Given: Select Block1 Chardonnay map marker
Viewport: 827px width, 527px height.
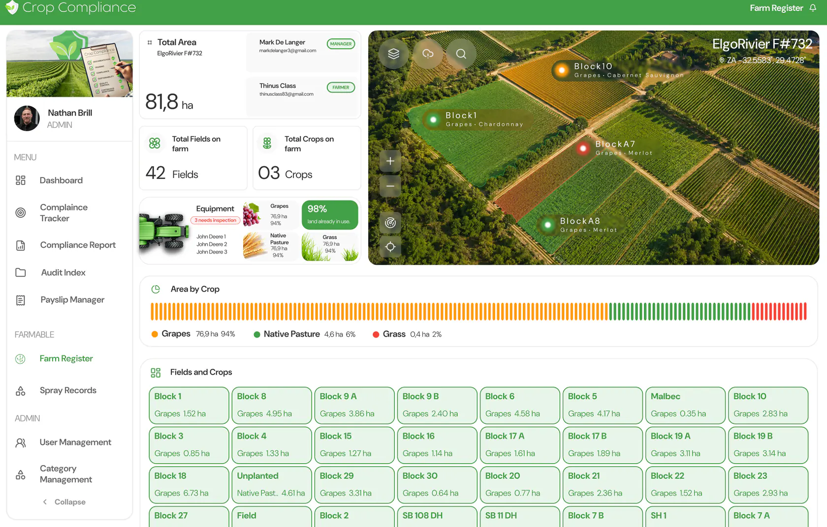Looking at the screenshot, I should (x=434, y=119).
